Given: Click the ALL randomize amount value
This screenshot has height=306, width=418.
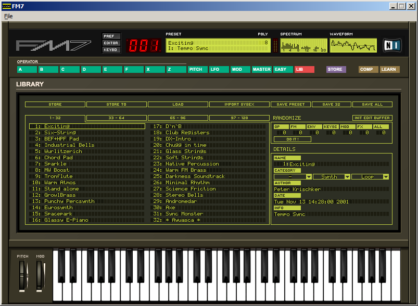Looking at the screenshot, I should pos(381,133).
